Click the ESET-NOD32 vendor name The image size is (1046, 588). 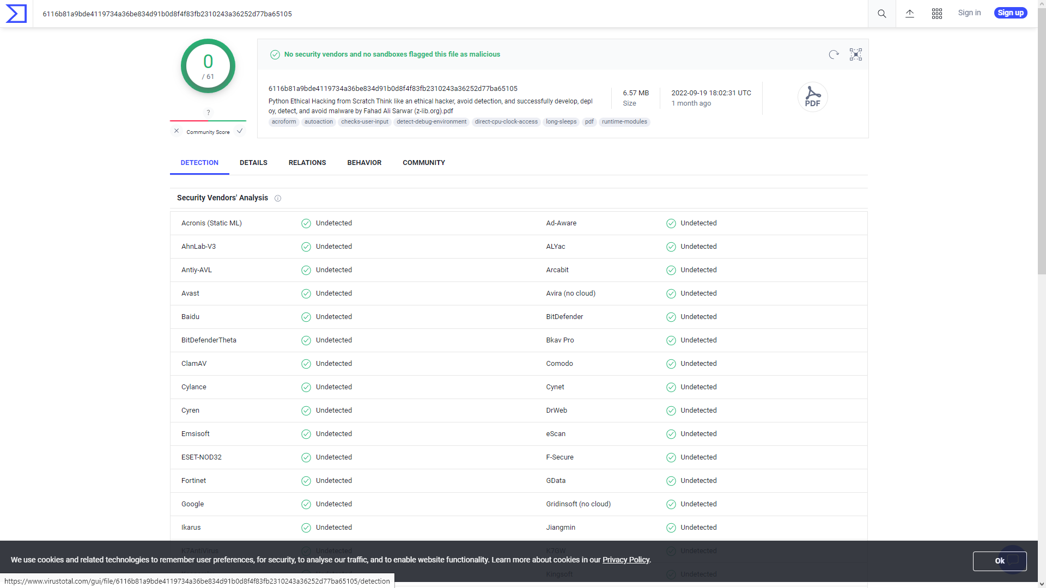tap(202, 457)
